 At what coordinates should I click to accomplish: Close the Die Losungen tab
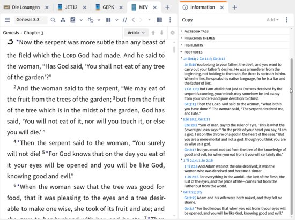tap(47, 7)
